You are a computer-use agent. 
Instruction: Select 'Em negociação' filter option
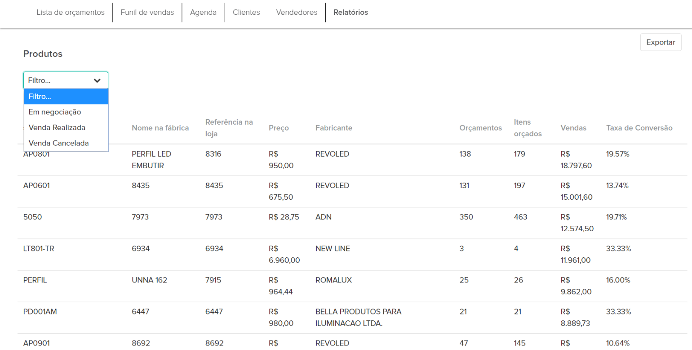[54, 112]
